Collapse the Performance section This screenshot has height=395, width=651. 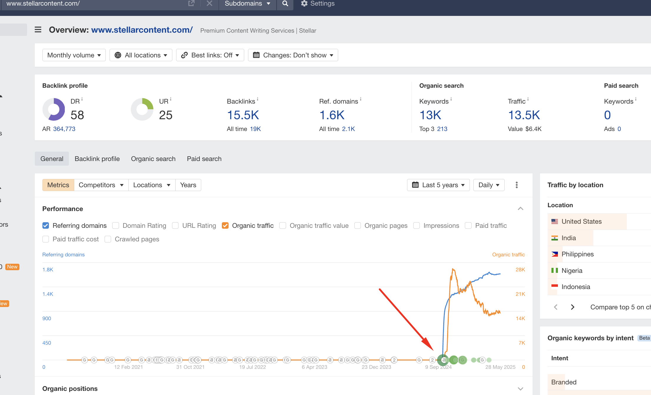point(521,209)
